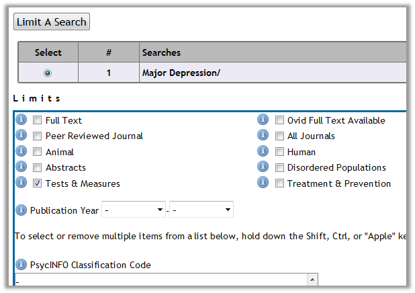
Task: Open info icon beside Full Text
Action: click(x=21, y=120)
